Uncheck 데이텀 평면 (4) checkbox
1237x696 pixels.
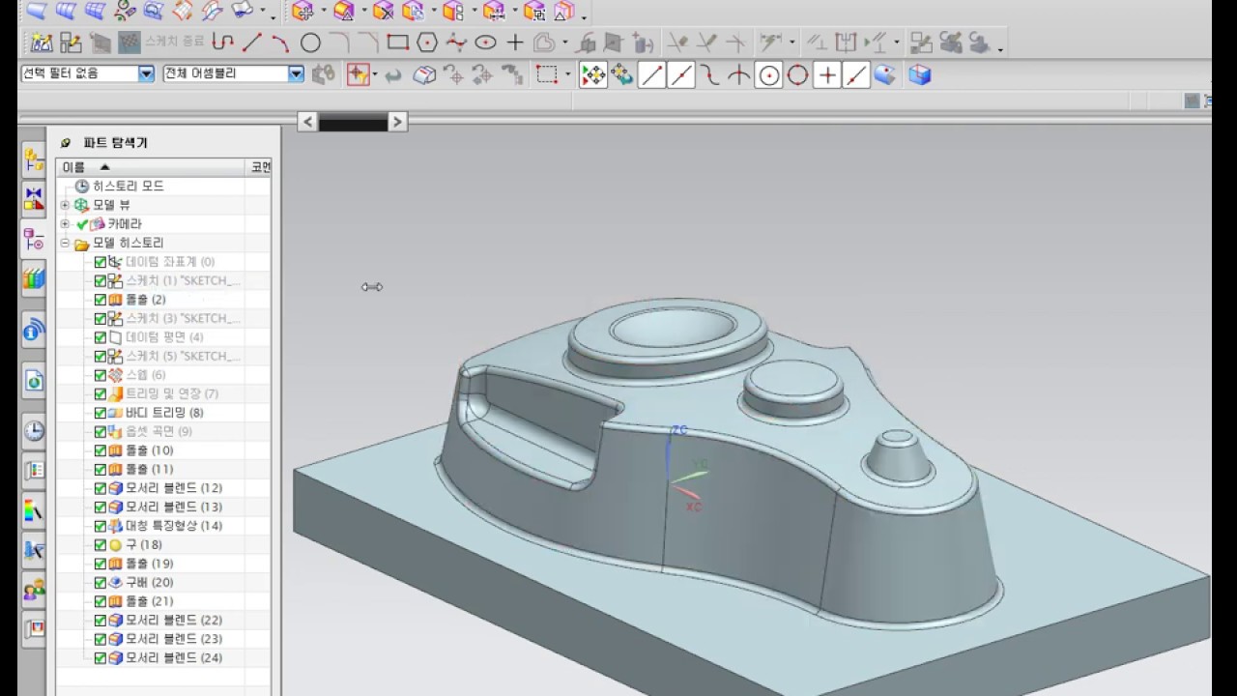click(101, 337)
